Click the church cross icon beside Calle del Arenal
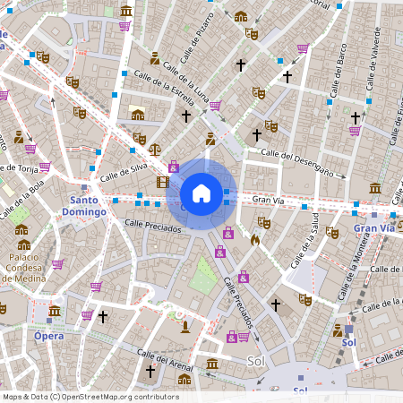 150,372
